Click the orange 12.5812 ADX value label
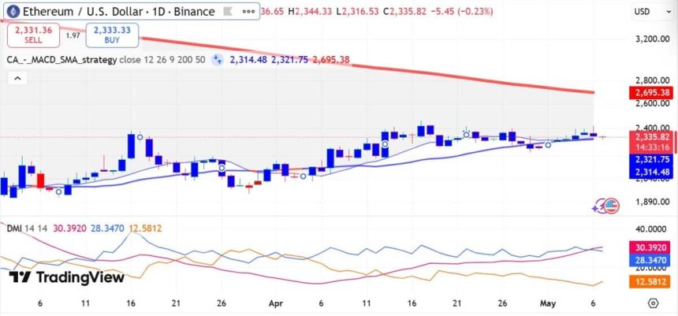 pyautogui.click(x=650, y=283)
